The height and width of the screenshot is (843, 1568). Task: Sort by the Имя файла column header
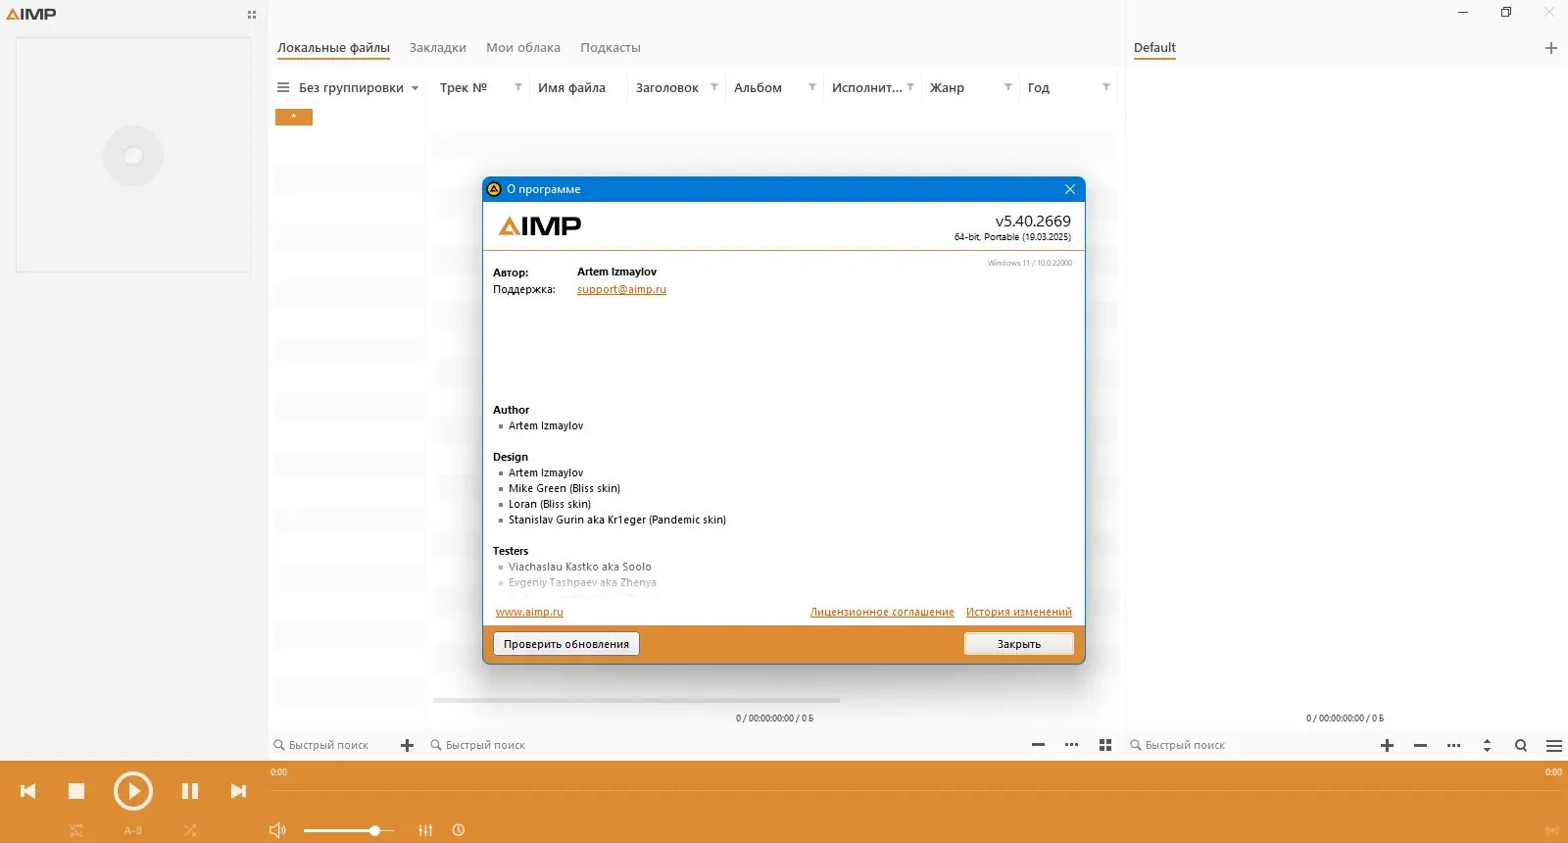(x=571, y=87)
